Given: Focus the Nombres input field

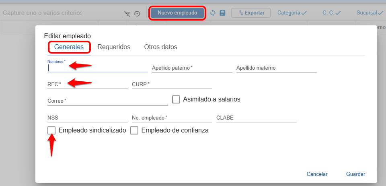Looking at the screenshot, I should click(x=97, y=68).
